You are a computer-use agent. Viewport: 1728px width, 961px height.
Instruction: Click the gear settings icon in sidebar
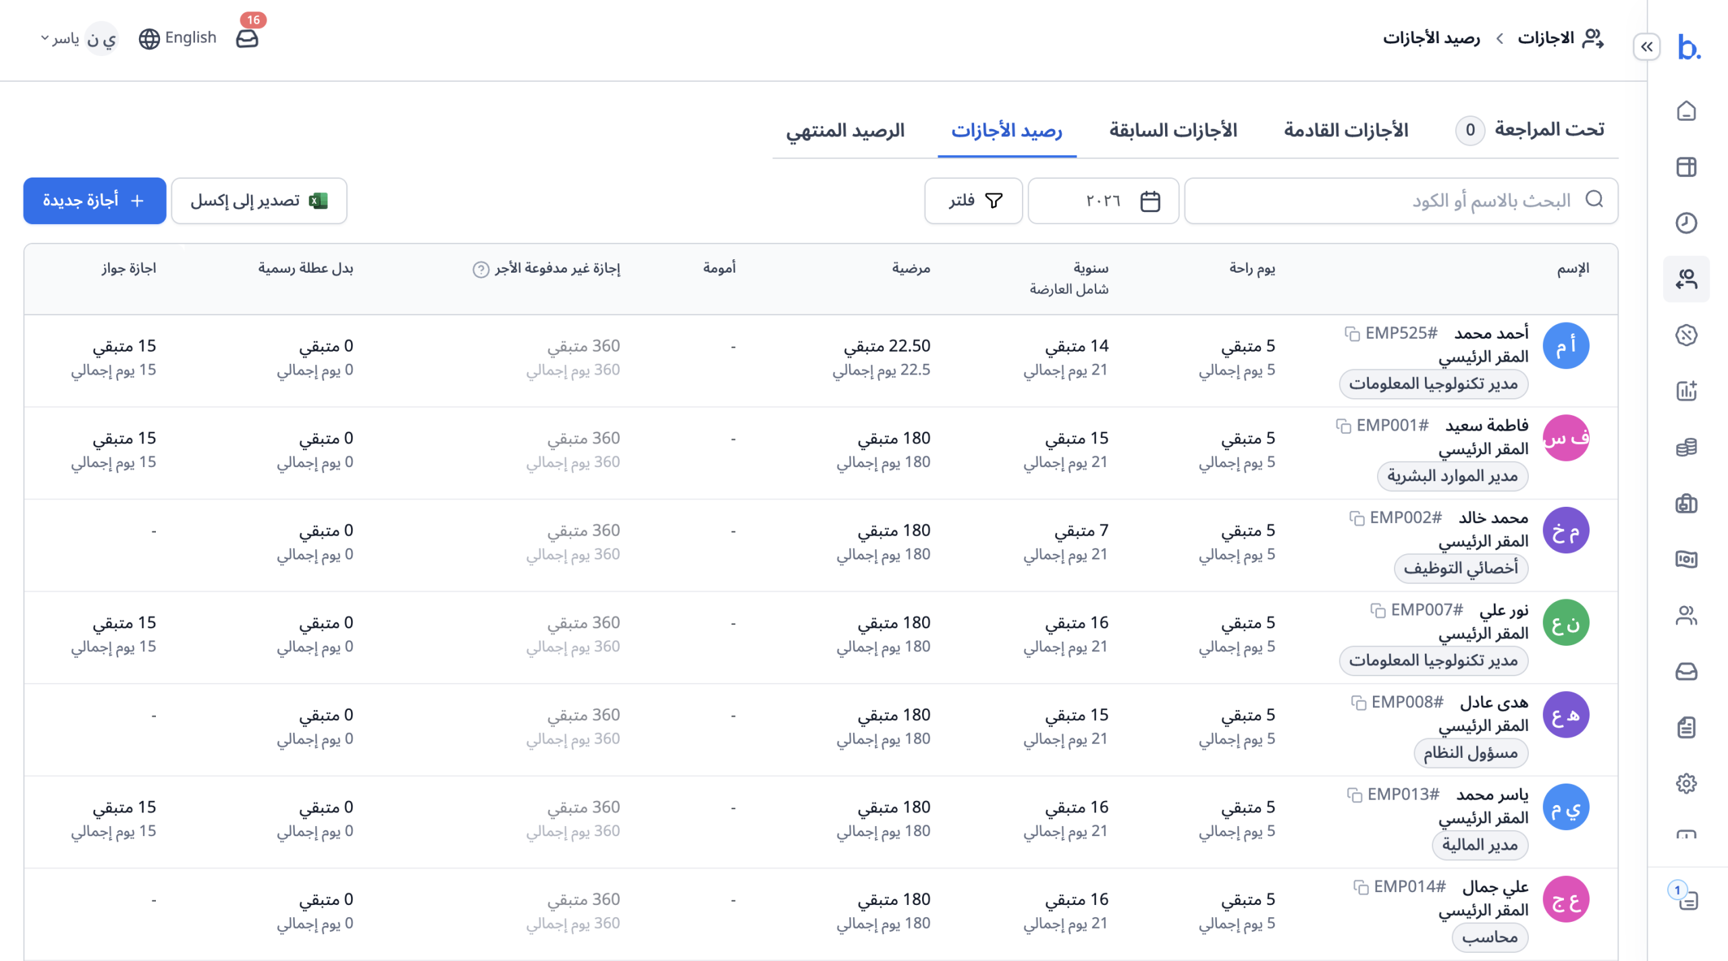tap(1686, 784)
